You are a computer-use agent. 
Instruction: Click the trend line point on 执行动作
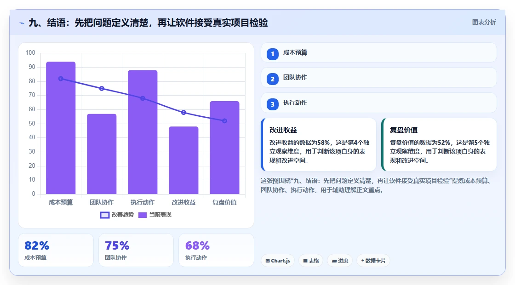pos(143,98)
